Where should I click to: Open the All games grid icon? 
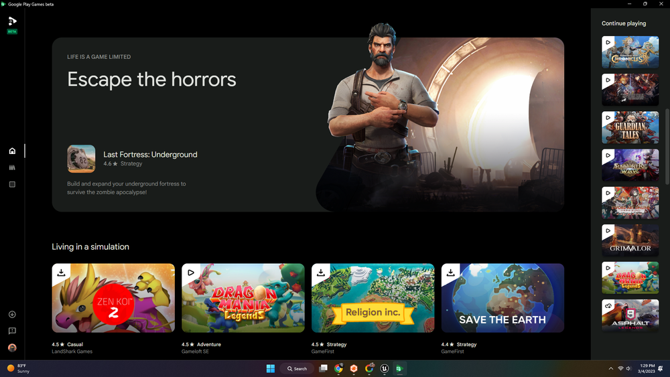[12, 184]
